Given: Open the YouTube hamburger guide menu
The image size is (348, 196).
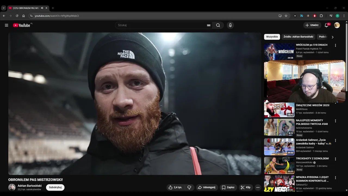Looking at the screenshot, I should coord(7,25).
